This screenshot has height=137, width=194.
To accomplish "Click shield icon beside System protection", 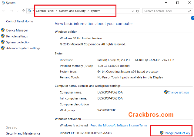I will [x=3, y=42].
